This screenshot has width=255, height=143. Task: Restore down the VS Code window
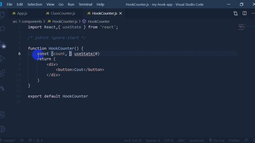point(241,4)
